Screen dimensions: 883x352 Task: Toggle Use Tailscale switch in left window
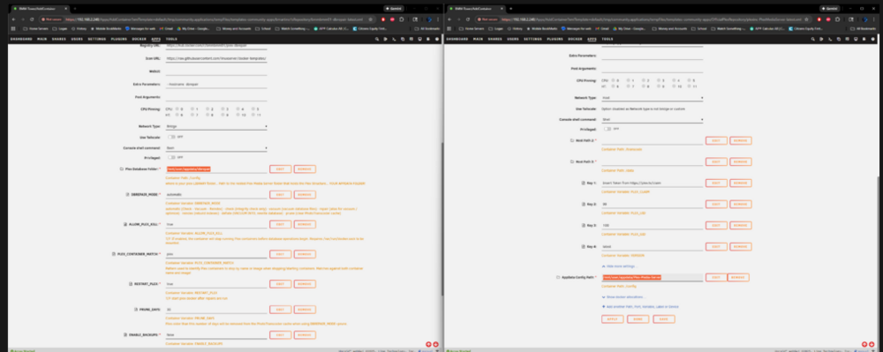click(171, 137)
